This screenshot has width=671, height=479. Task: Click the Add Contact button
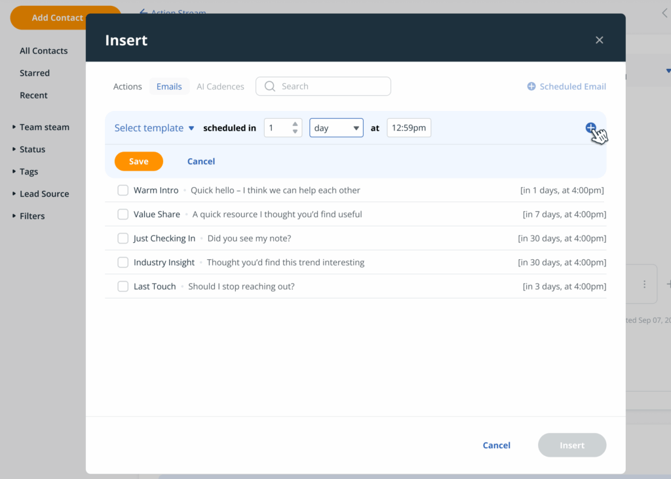coord(58,18)
